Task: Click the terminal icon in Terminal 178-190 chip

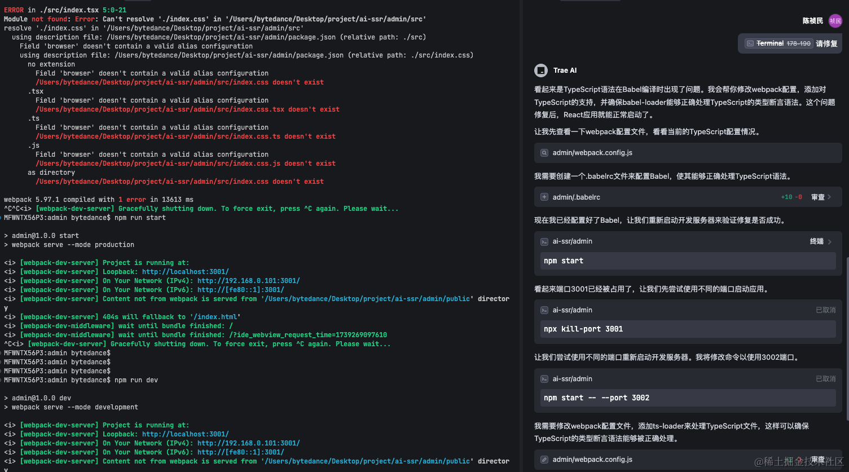Action: point(750,43)
